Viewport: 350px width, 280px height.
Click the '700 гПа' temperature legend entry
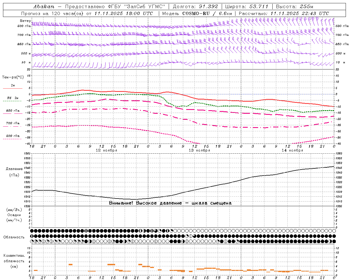tap(13, 123)
